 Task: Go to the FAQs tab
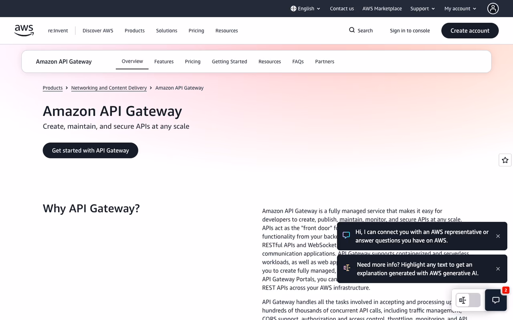point(298,62)
